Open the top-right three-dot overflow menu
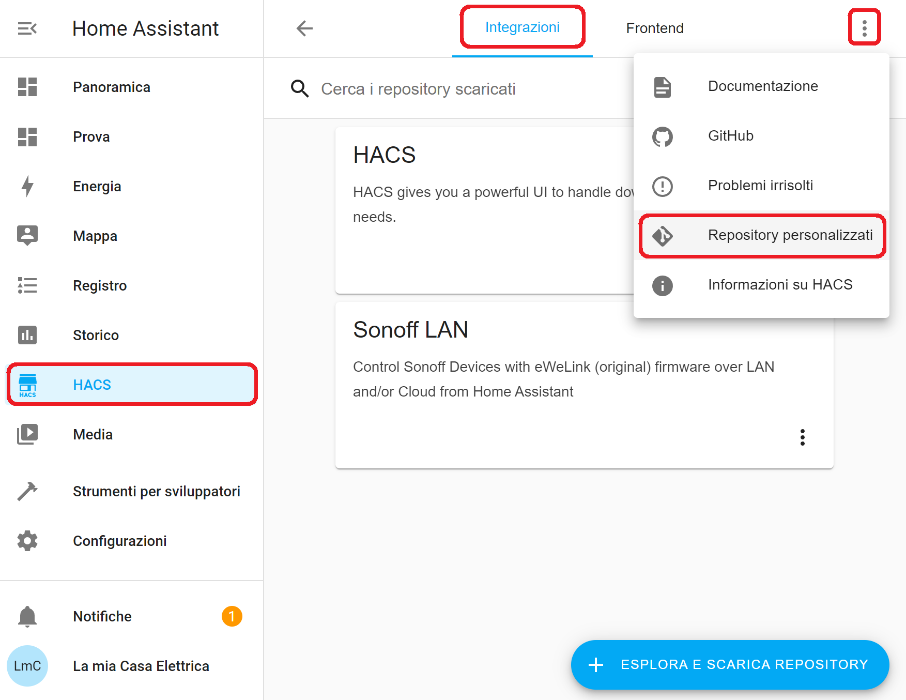The width and height of the screenshot is (906, 700). (864, 28)
